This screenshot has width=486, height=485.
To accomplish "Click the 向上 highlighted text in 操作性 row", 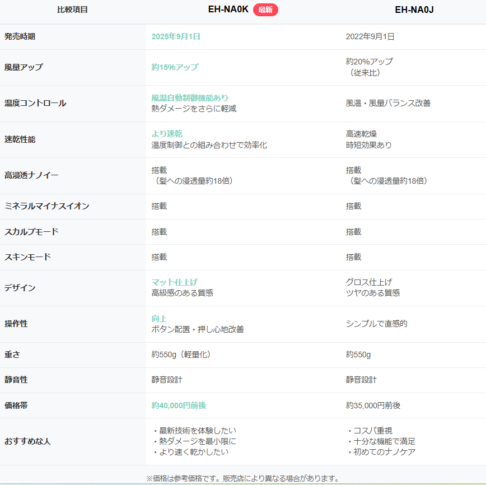I will click(159, 318).
